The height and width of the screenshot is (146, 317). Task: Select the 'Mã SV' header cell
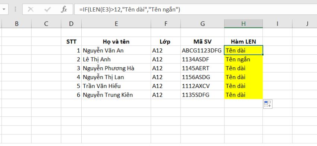(x=203, y=42)
